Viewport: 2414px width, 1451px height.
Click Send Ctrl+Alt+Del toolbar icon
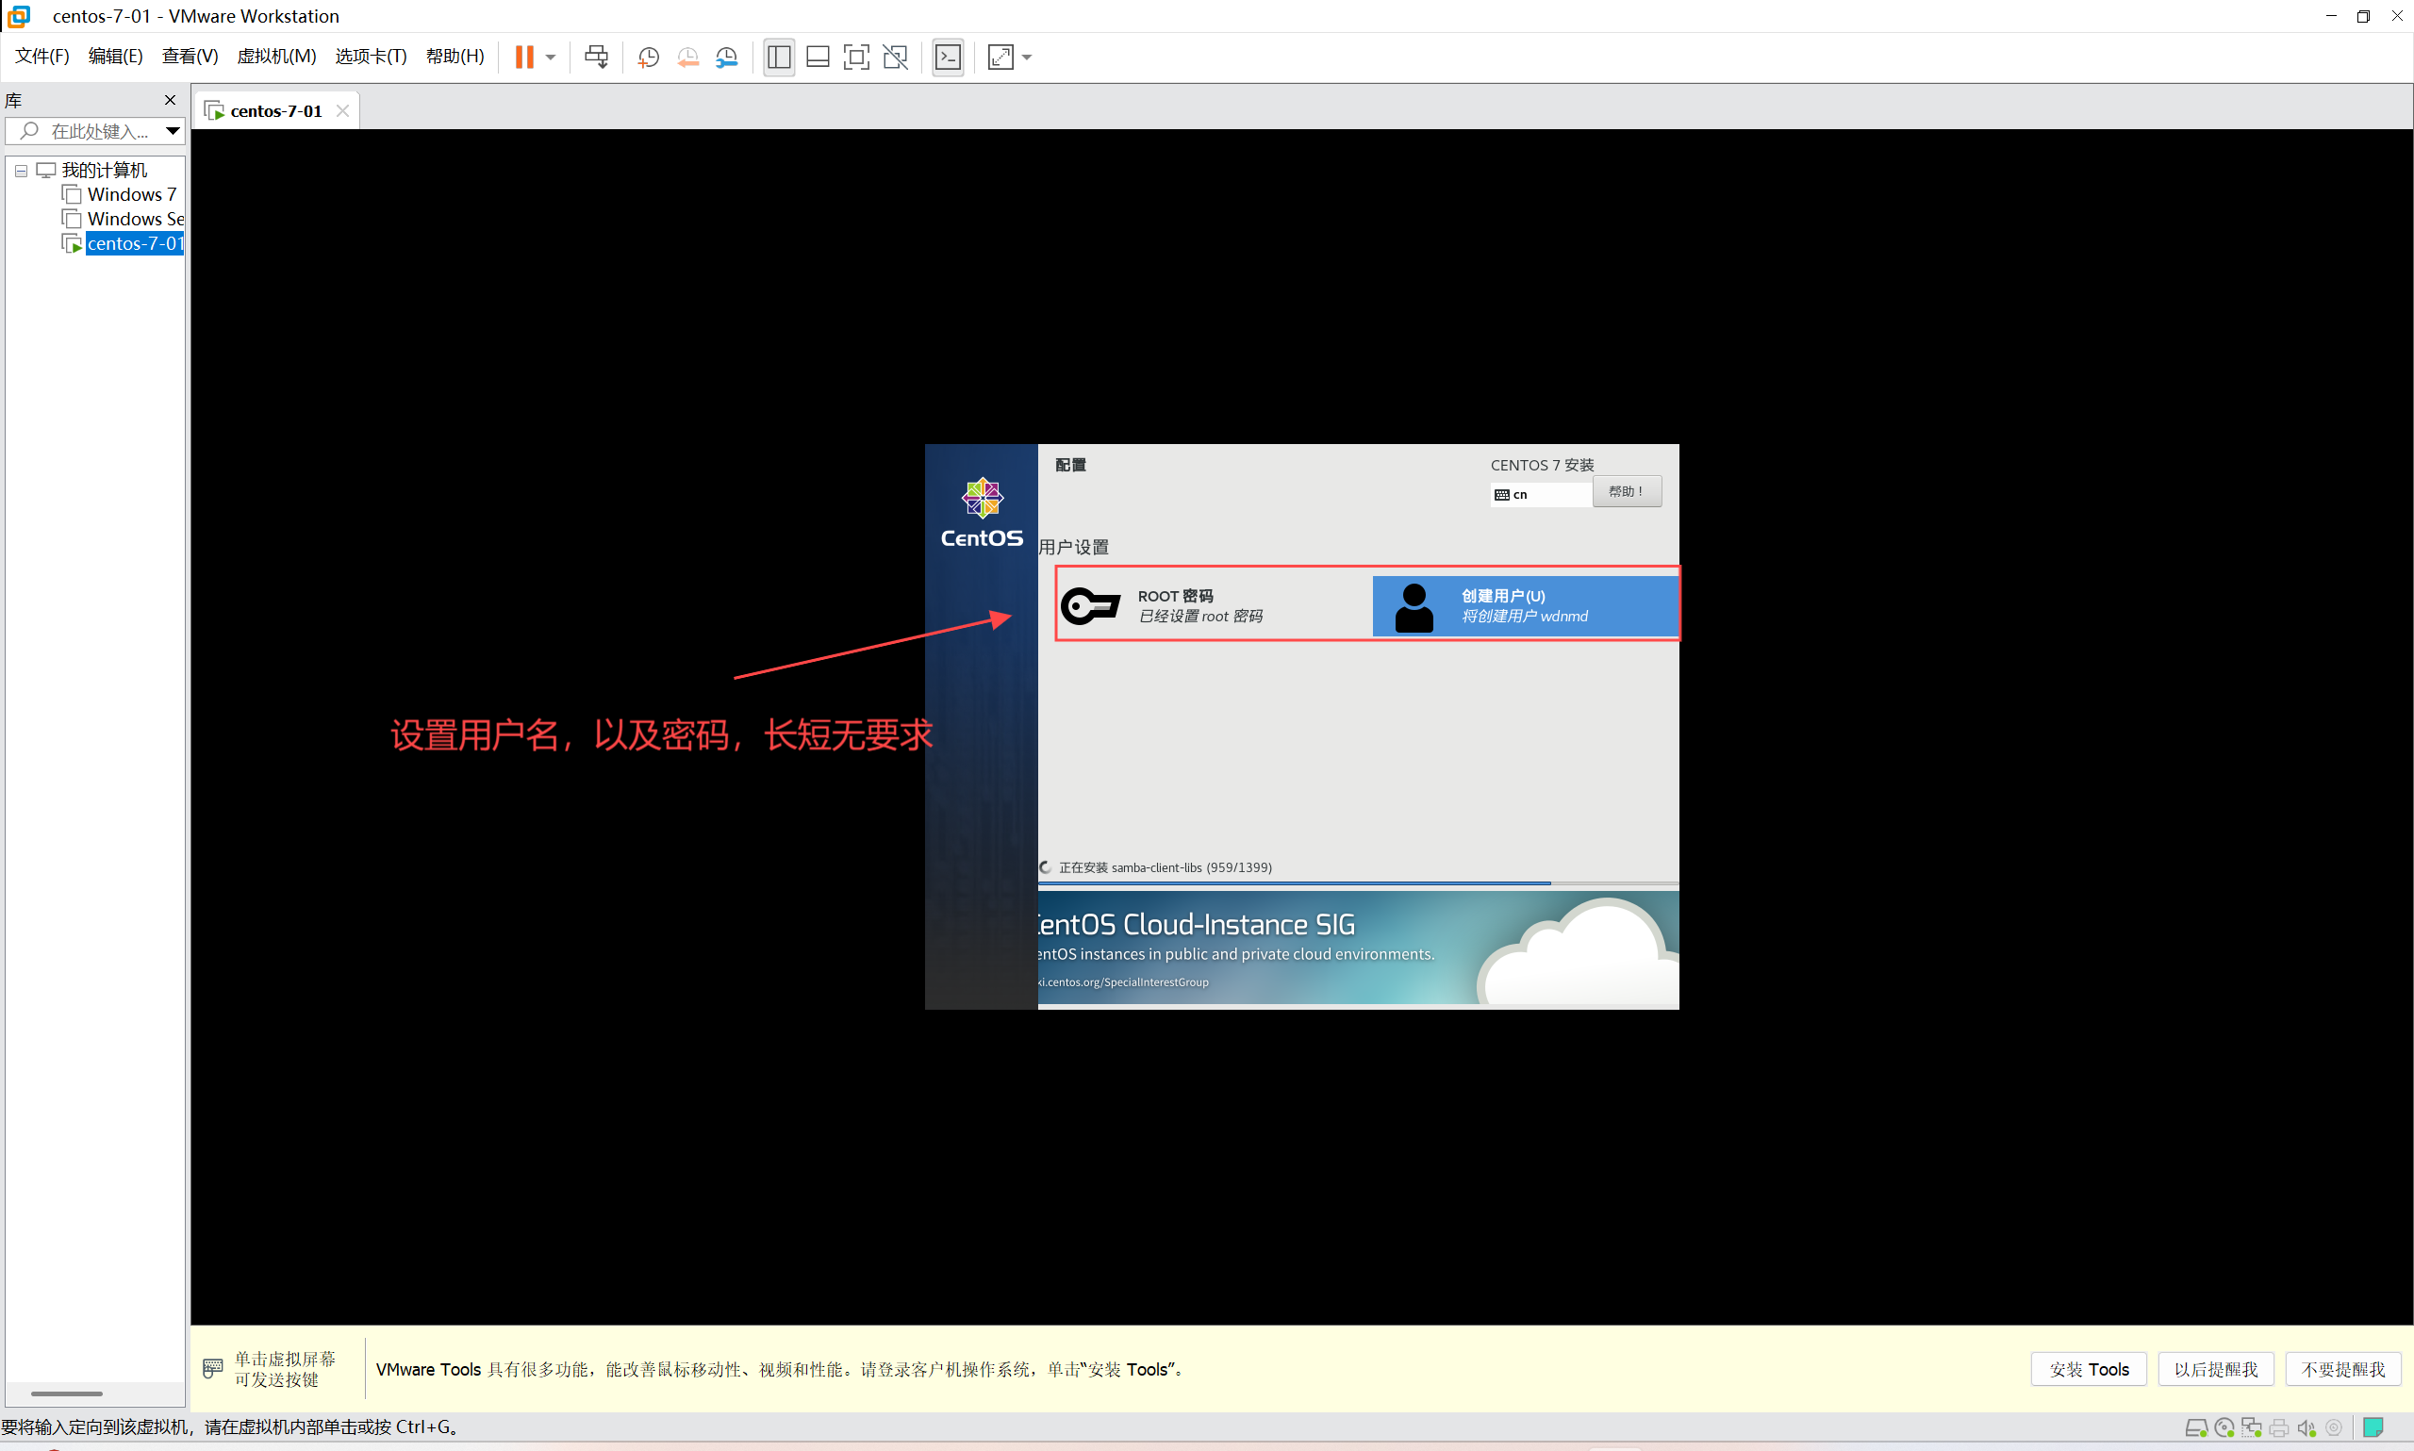[596, 57]
